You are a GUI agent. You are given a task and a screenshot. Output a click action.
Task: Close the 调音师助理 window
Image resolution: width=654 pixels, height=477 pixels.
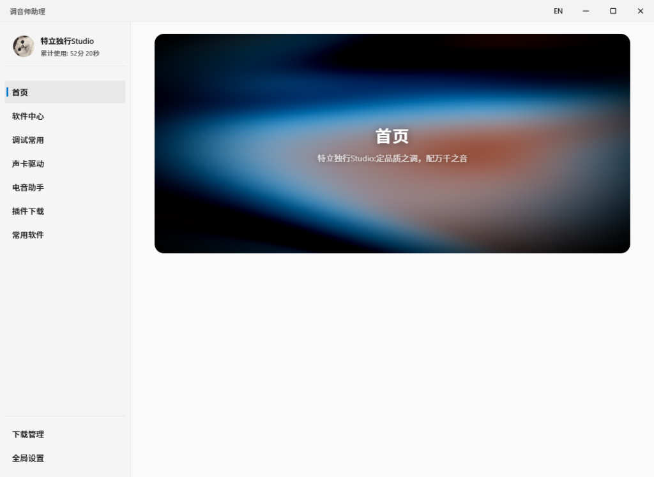click(640, 11)
